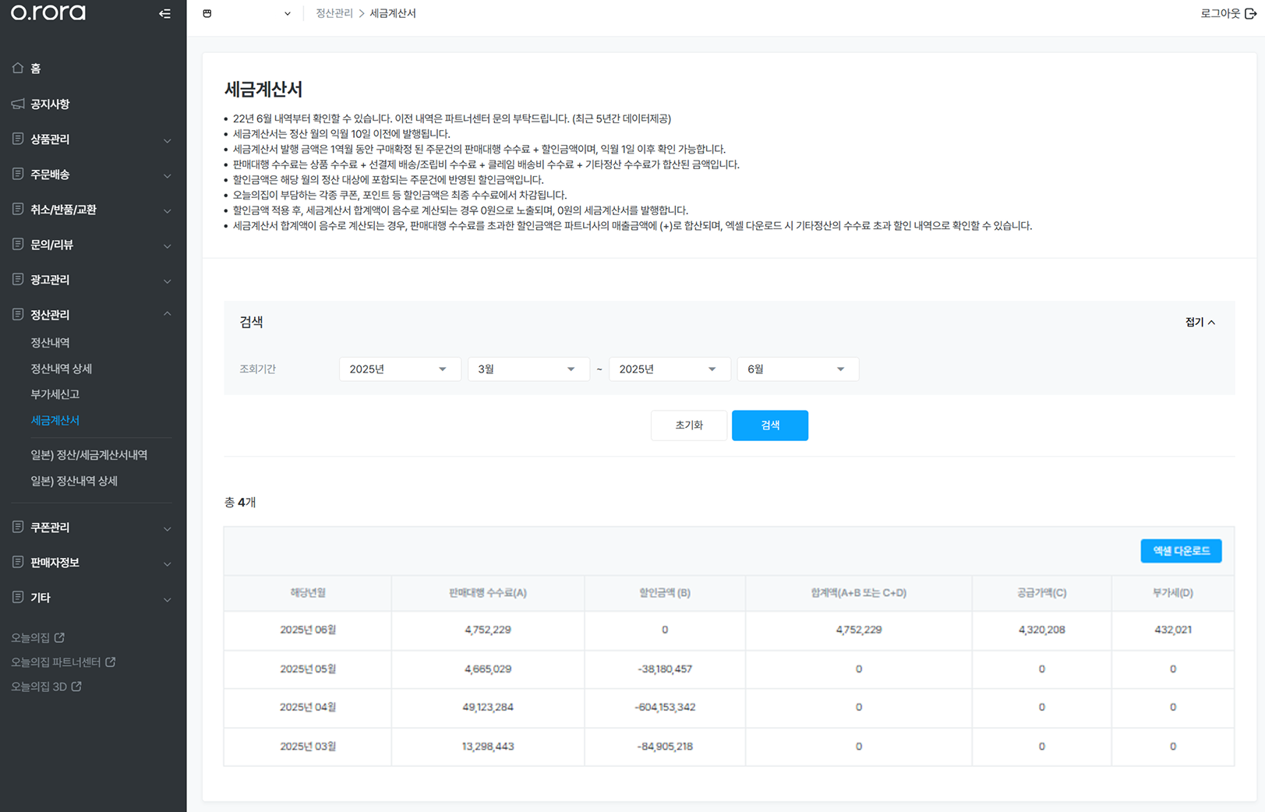Collapse the 정산관리 menu chevron
The image size is (1265, 812).
[168, 314]
